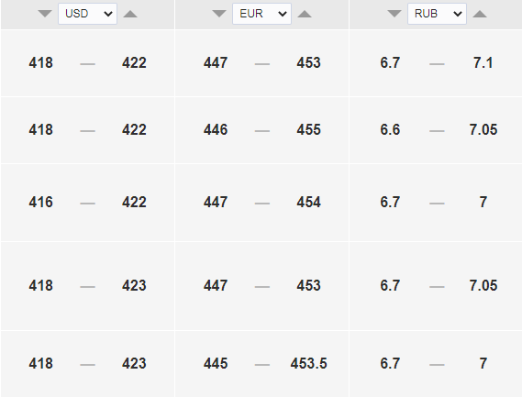
Task: Sort RUB column ascending with up arrow
Action: click(480, 14)
